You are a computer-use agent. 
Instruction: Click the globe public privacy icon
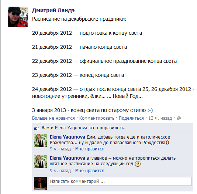[179, 118]
